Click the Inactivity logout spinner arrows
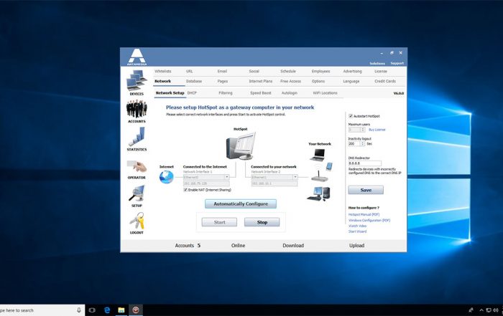The height and width of the screenshot is (316, 503). 363,144
